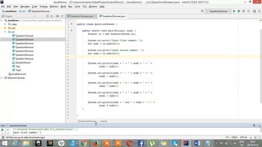The image size is (262, 147).
Task: Open the Question2Answer run configuration dropdown
Action: click(x=218, y=11)
